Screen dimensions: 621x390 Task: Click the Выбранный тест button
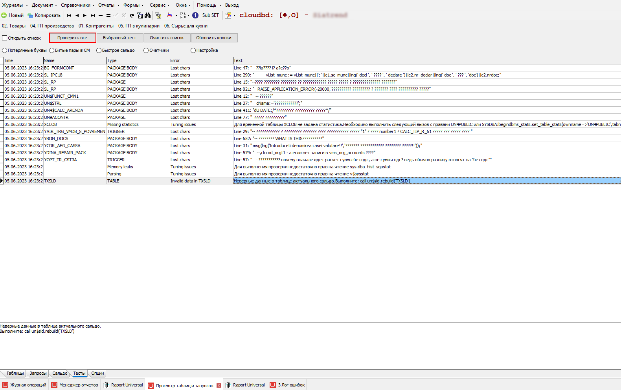point(119,38)
